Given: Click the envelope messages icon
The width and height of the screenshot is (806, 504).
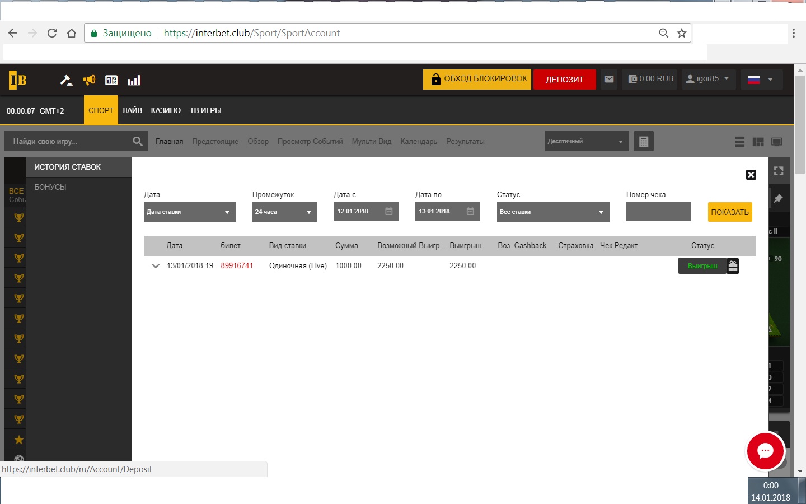Looking at the screenshot, I should [x=609, y=80].
